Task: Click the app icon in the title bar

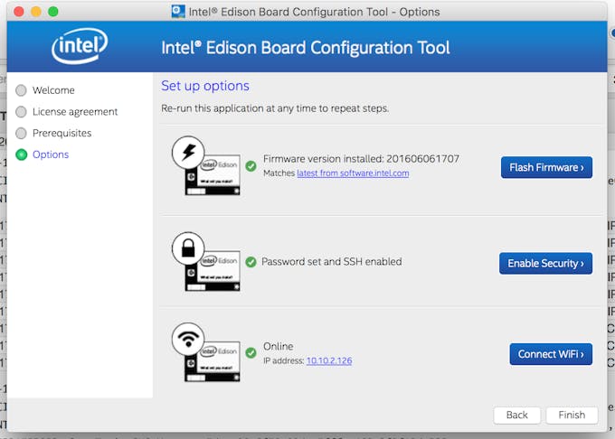Action: tap(178, 12)
